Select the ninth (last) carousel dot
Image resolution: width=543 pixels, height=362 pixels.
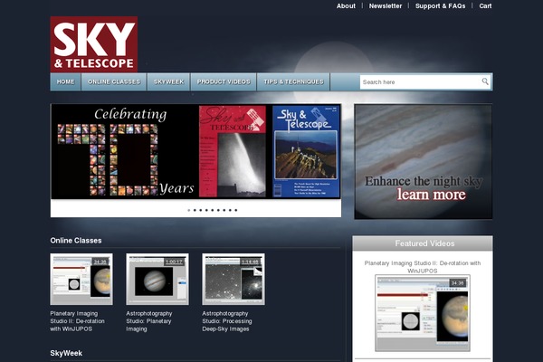coord(236,210)
